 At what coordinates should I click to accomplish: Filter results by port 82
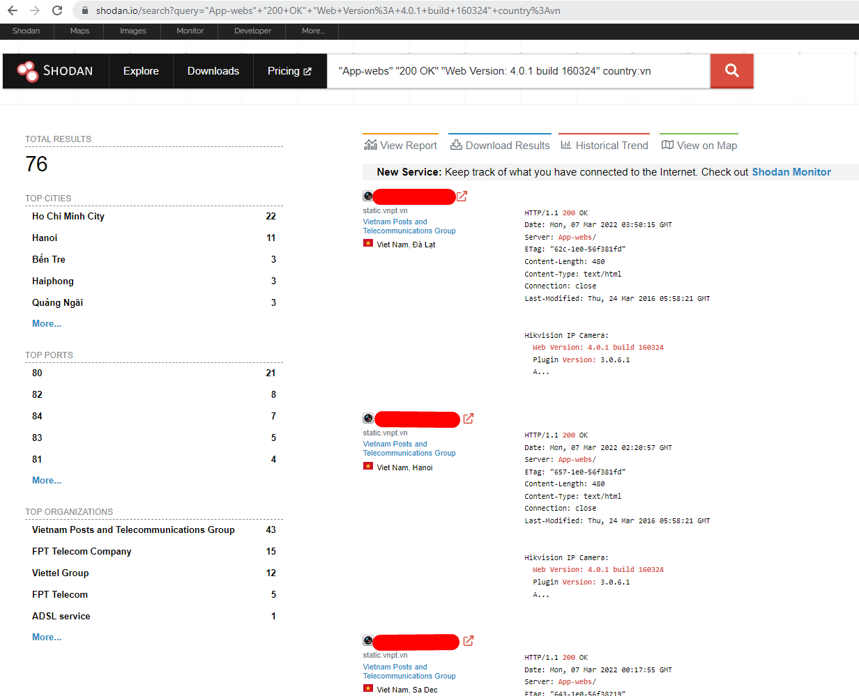(37, 394)
